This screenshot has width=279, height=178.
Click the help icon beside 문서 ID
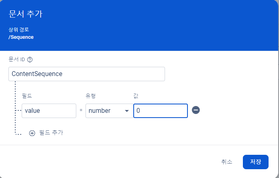[30, 60]
